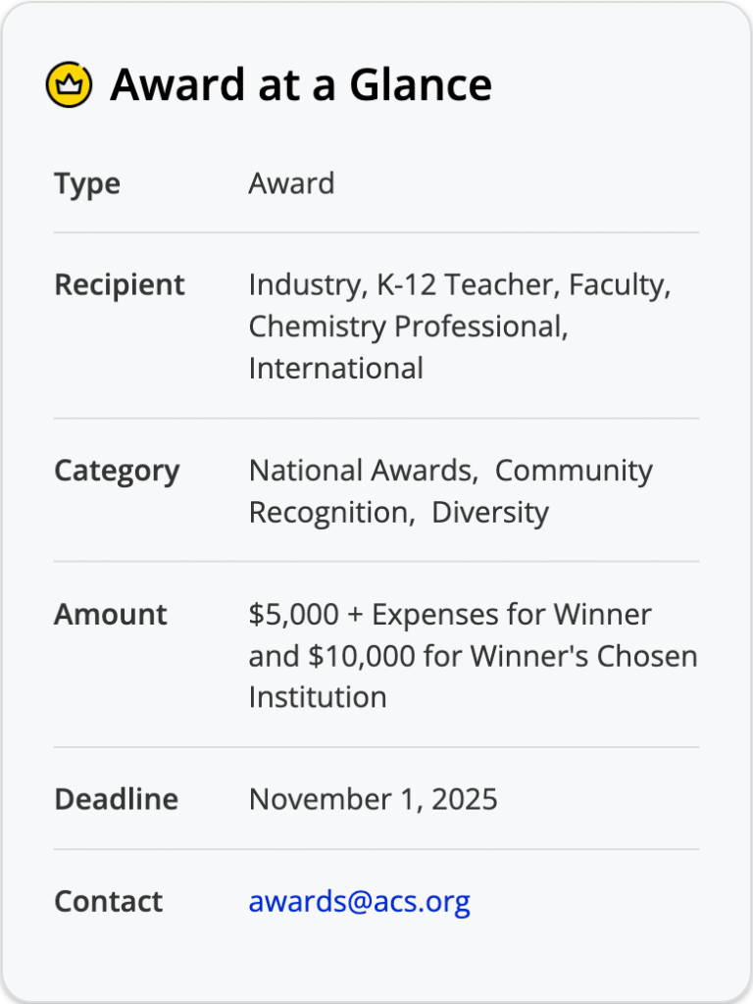Click the "Award" type value
The height and width of the screenshot is (1004, 753).
291,183
